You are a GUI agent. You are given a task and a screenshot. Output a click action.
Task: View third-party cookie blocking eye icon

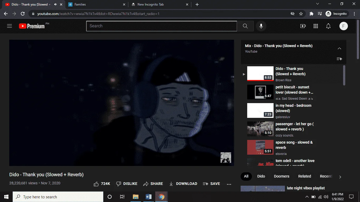click(292, 14)
